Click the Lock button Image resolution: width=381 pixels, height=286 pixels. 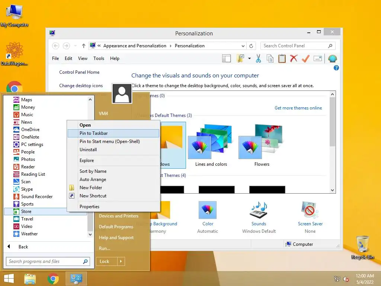tap(107, 261)
